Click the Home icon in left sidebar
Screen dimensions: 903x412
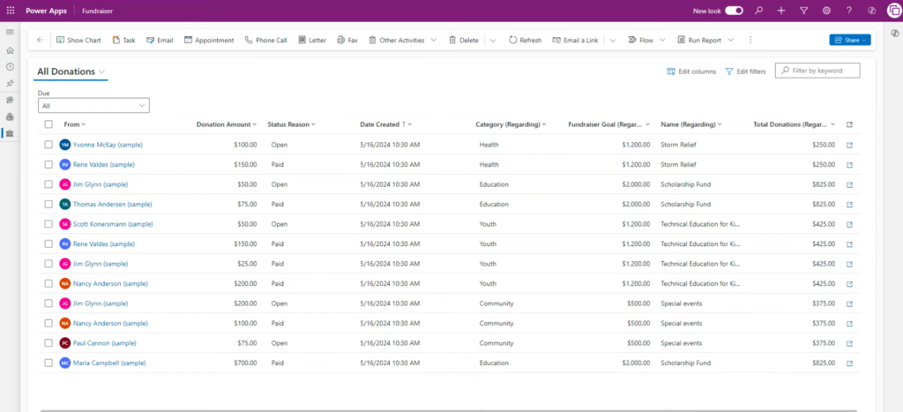tap(10, 50)
